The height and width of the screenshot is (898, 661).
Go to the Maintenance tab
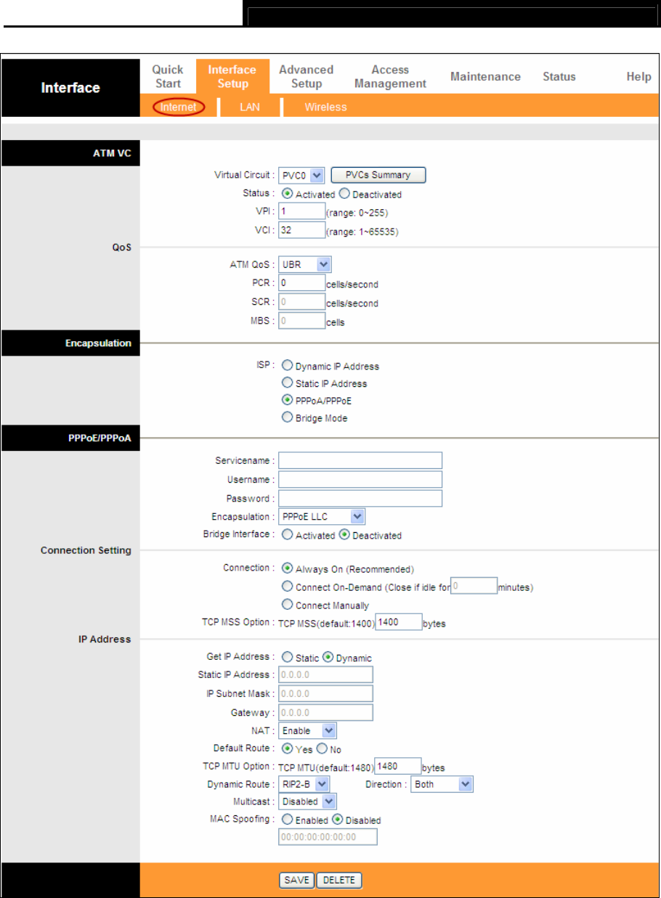tap(485, 76)
